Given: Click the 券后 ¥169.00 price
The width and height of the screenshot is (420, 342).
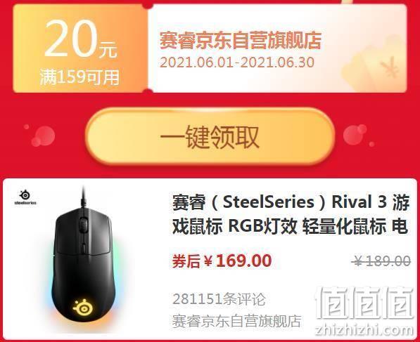Looking at the screenshot, I should pos(222,261).
